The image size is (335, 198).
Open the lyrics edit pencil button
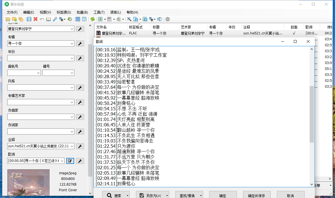[x=70, y=161]
